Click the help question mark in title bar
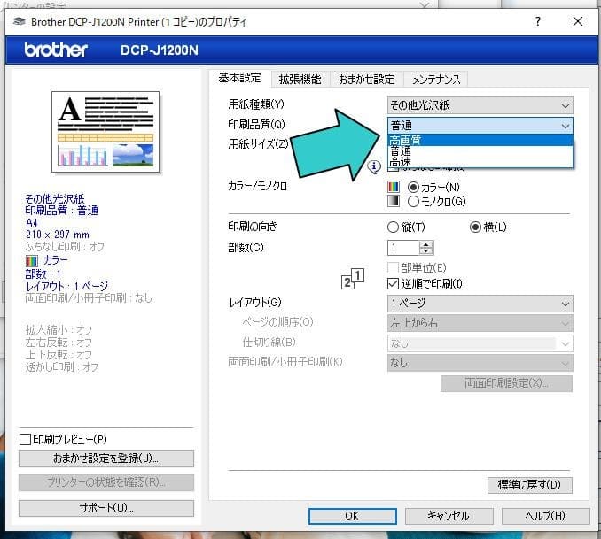601x539 pixels. click(x=538, y=21)
